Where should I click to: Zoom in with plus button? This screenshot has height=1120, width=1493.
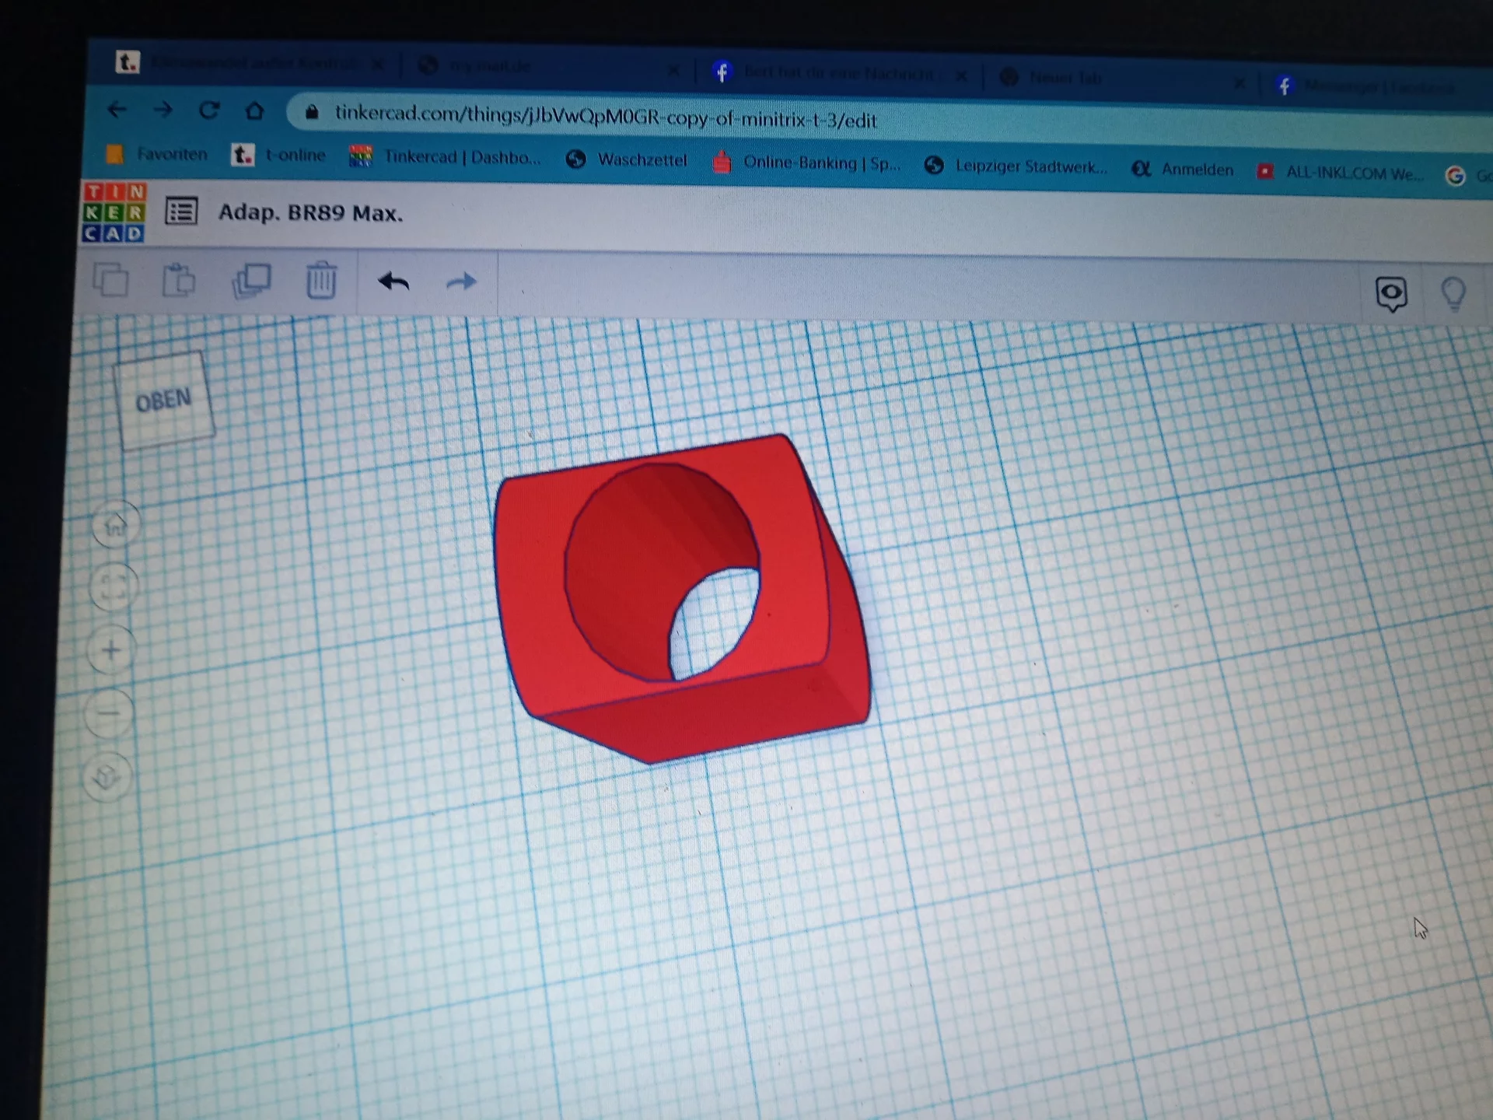[x=111, y=650]
